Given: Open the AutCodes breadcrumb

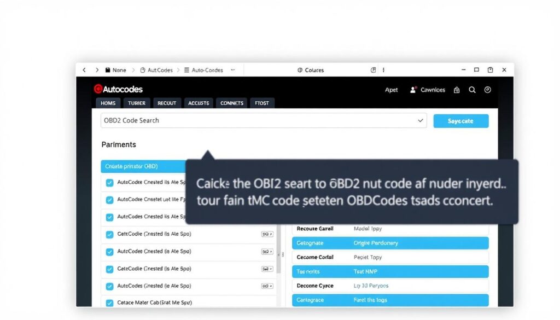Looking at the screenshot, I should [x=156, y=70].
